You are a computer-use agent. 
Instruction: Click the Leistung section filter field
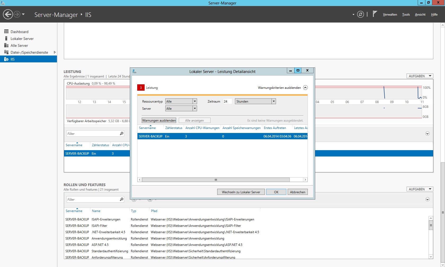[x=93, y=133]
